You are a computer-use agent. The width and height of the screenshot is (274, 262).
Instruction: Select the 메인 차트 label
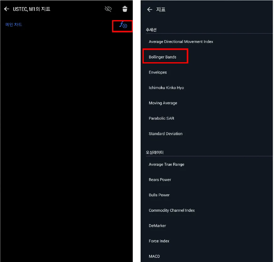pos(13,25)
